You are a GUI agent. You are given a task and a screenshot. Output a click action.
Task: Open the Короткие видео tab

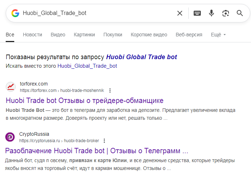(x=149, y=35)
